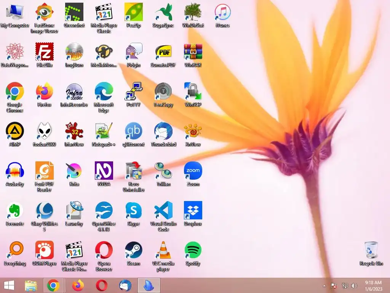Click the Krita desktop icon
The height and width of the screenshot is (293, 390).
[x=74, y=171]
